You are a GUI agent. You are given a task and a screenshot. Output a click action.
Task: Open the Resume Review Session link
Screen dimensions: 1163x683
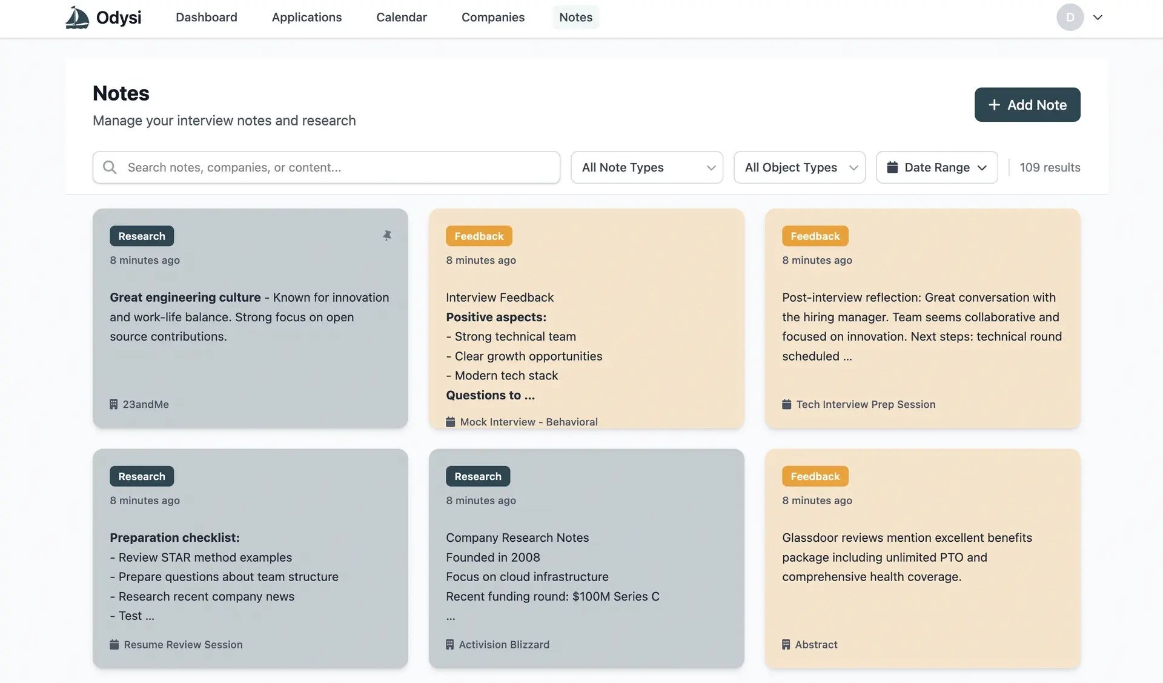183,644
